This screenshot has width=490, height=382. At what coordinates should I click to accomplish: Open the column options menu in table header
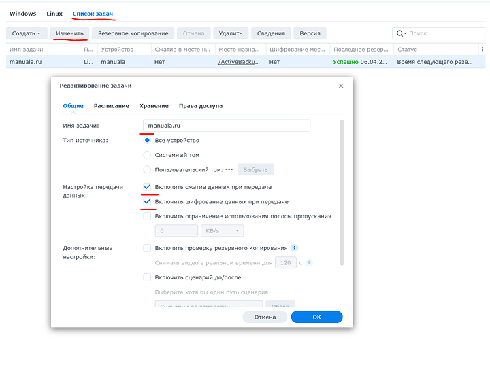tap(483, 50)
